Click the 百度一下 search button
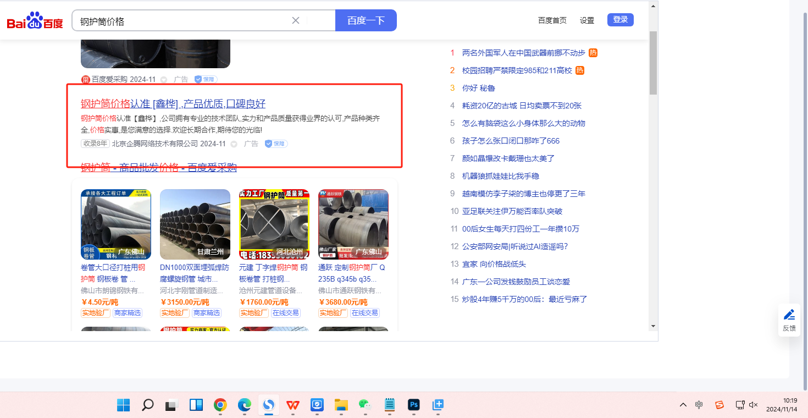 pyautogui.click(x=366, y=20)
